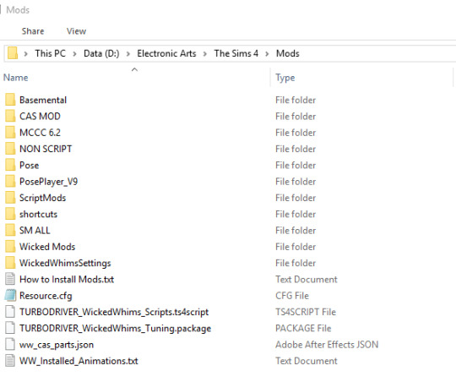Select the WickedWhimsSettings folder name
The width and height of the screenshot is (456, 382).
tap(65, 263)
